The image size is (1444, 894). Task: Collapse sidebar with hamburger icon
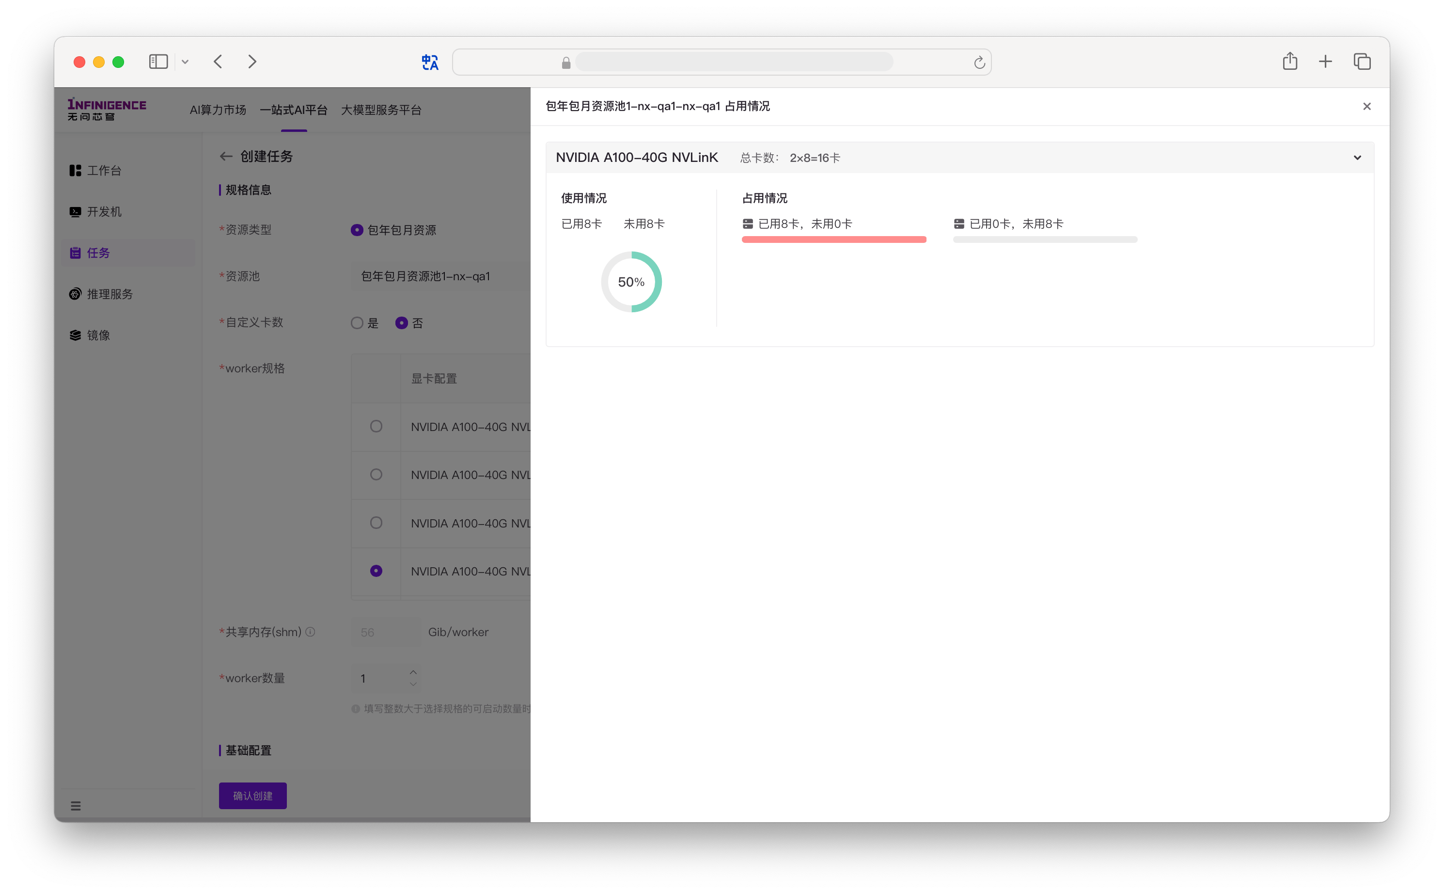click(76, 806)
